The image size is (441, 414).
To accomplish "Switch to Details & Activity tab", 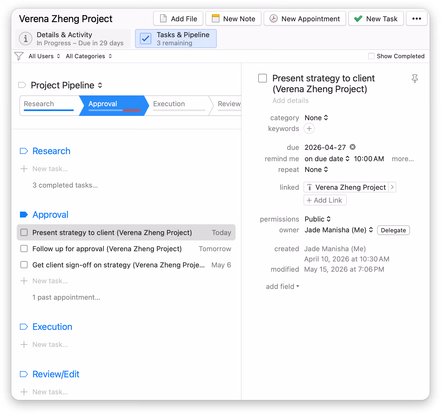I will pos(73,39).
